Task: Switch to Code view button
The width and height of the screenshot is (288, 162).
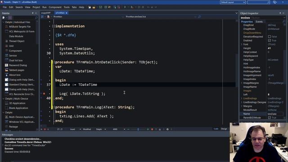Action: [x=216, y=129]
